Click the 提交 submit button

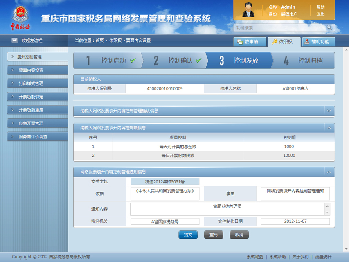coord(188,235)
